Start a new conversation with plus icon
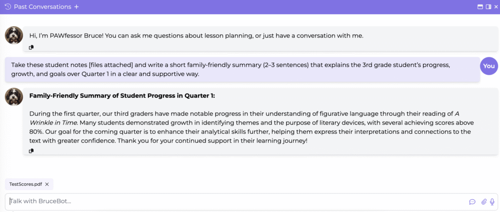Screen dimensions: 500x212 77,7
